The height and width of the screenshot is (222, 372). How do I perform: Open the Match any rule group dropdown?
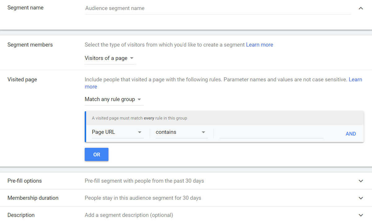tap(114, 99)
